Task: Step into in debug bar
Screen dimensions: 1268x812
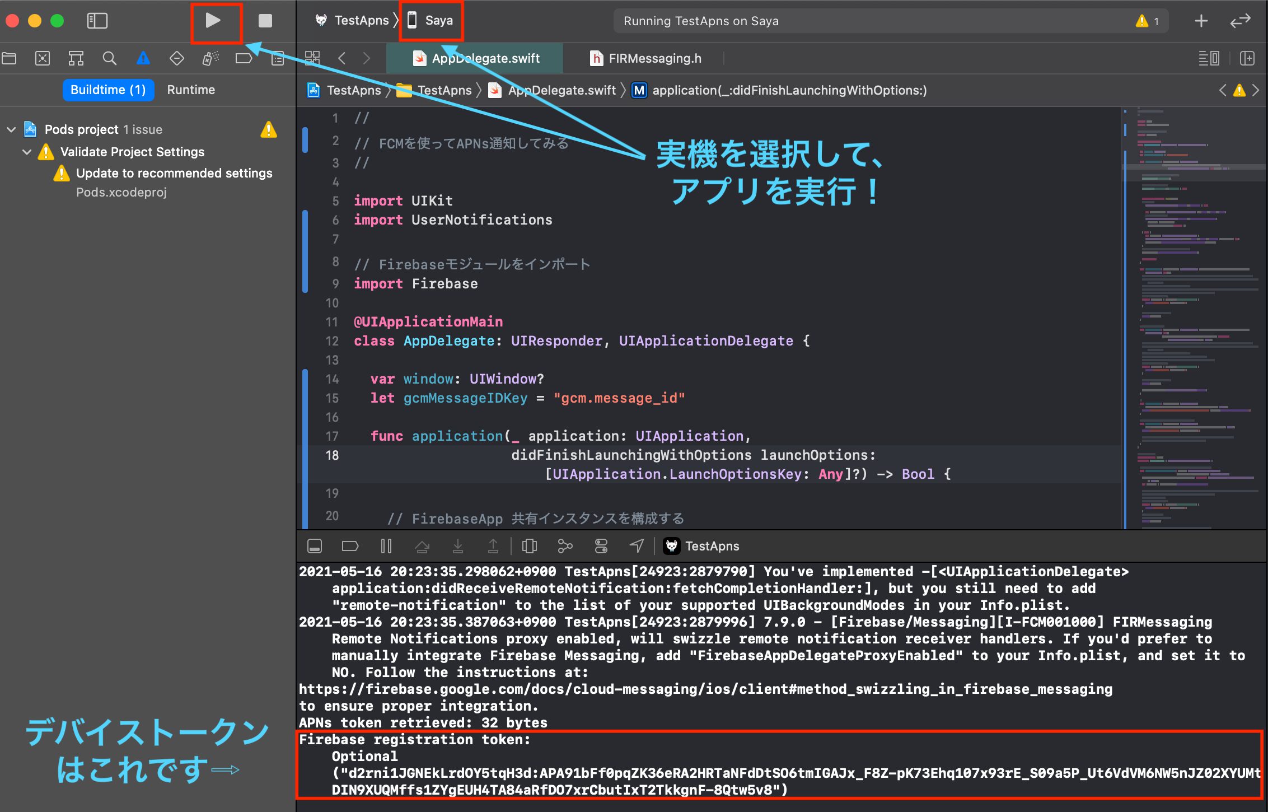Action: 458,546
